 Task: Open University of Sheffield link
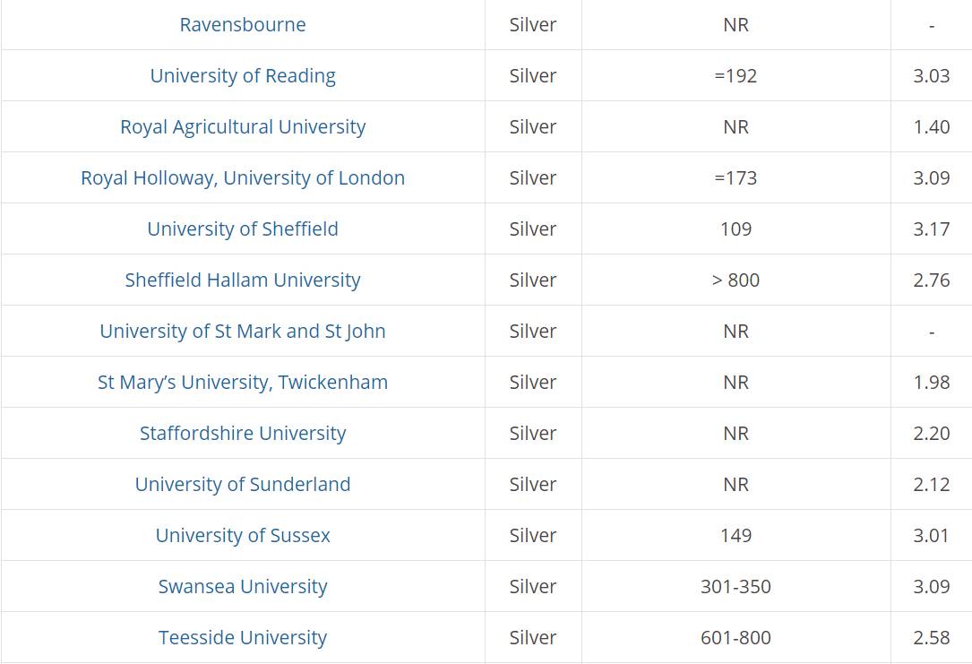coord(243,229)
